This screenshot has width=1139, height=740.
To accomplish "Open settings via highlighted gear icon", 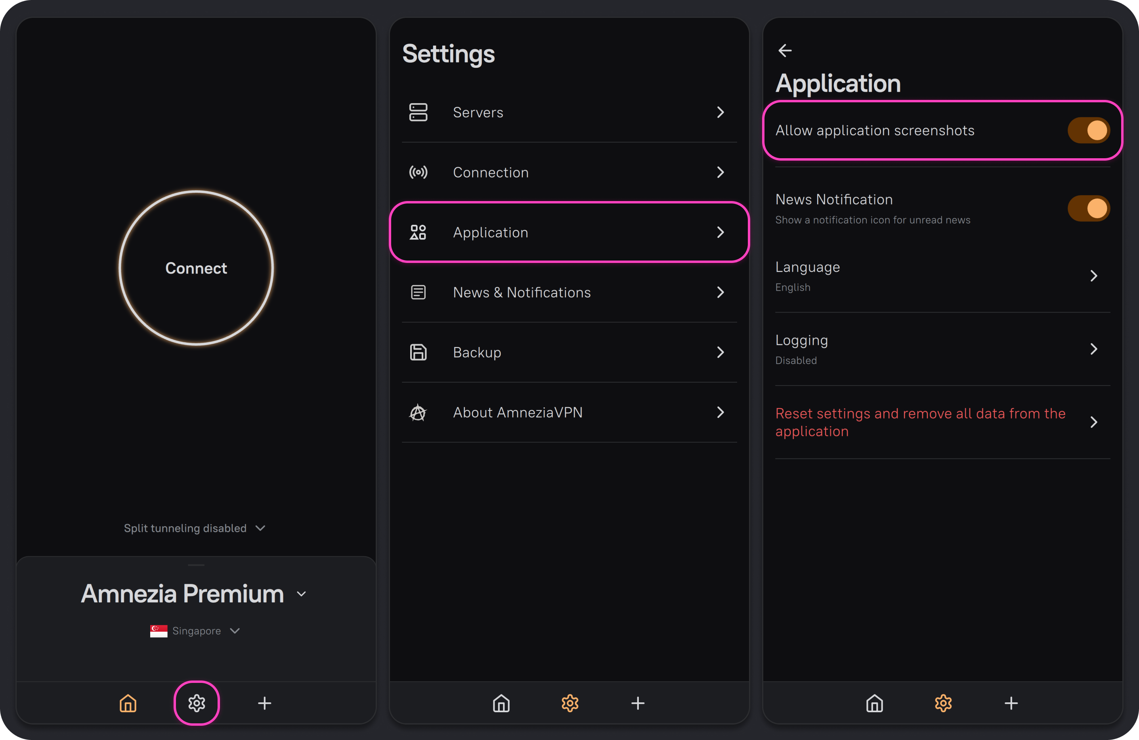I will pos(197,703).
